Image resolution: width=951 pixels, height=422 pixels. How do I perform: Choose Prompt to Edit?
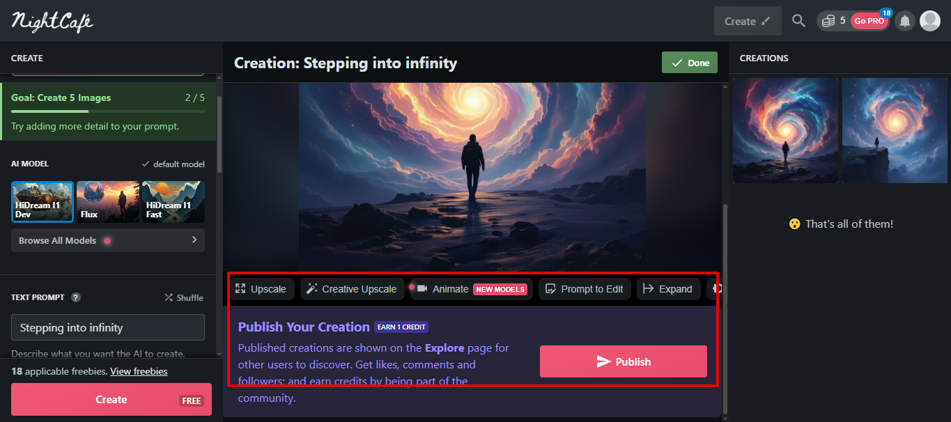(x=584, y=289)
